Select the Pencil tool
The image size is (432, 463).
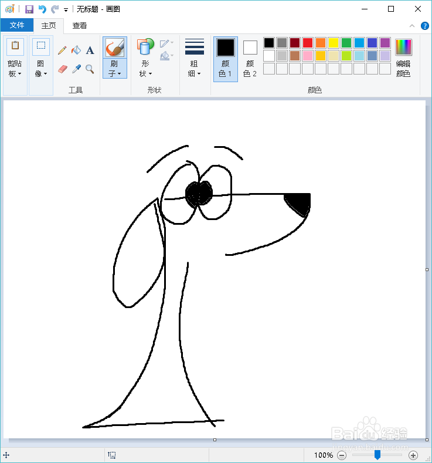point(62,50)
